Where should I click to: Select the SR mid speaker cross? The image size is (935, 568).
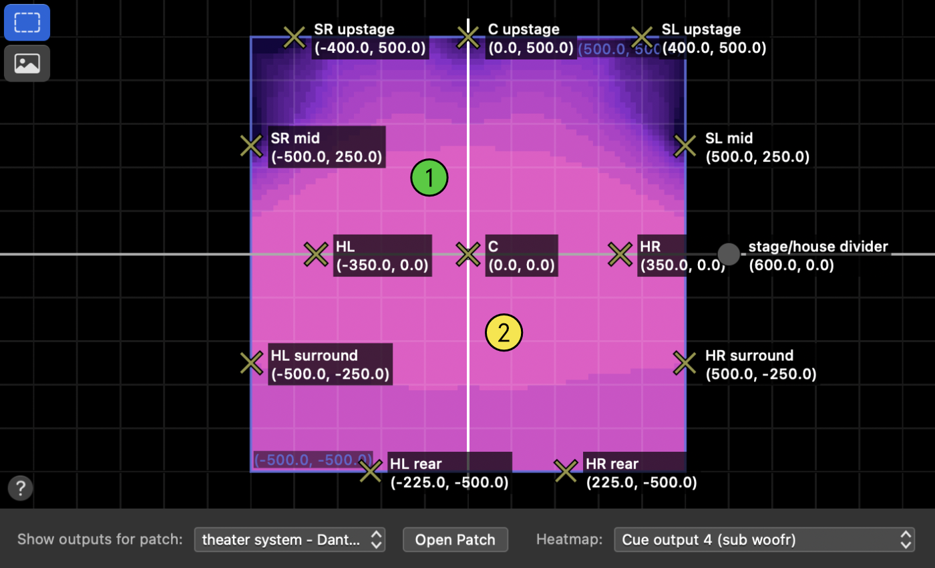tap(251, 146)
